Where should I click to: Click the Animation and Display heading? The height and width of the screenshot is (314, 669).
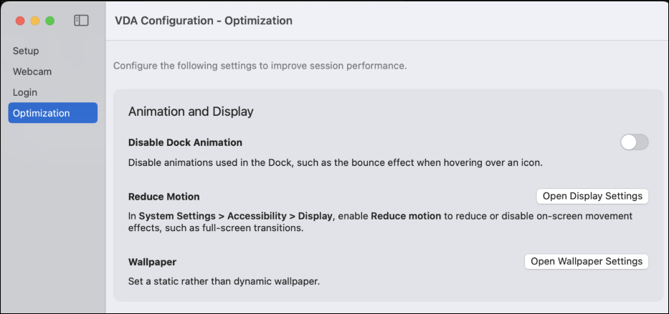click(x=191, y=112)
